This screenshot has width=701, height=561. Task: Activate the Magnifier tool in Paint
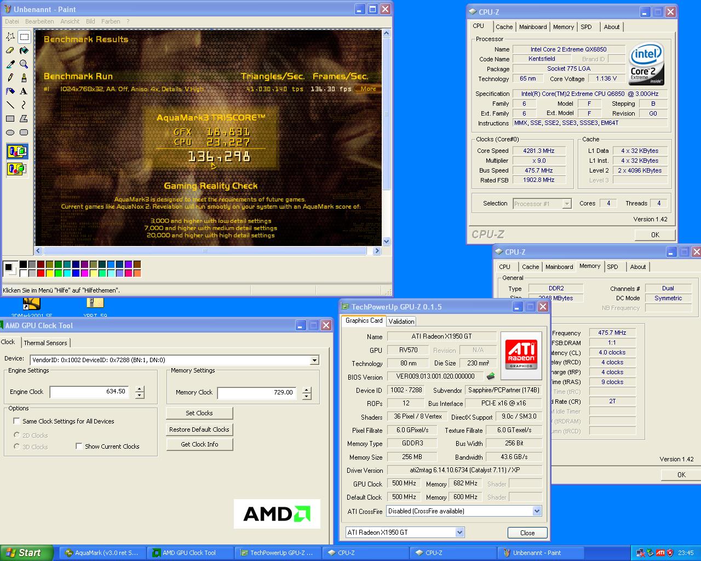coord(24,64)
